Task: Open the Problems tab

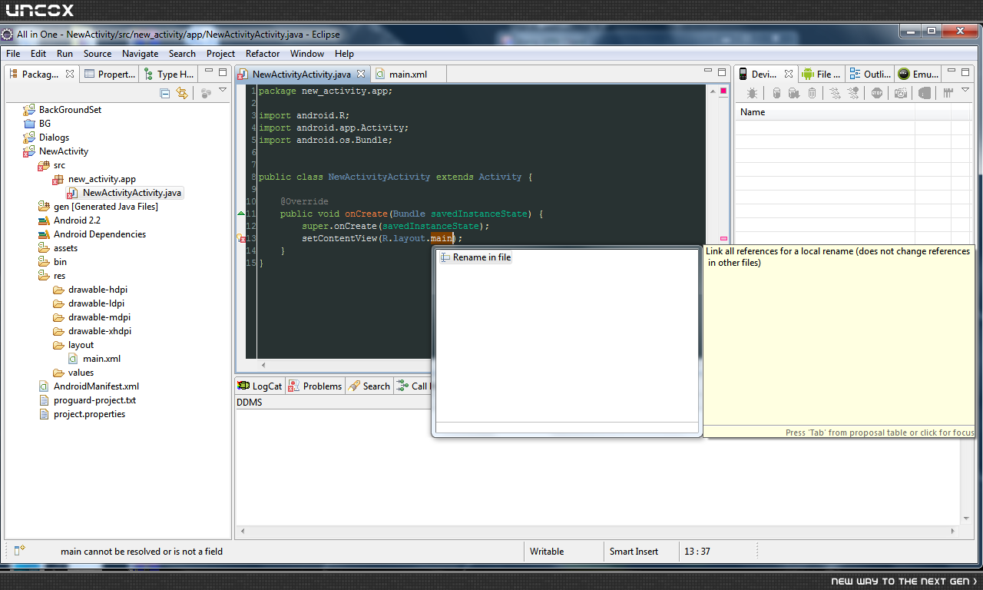Action: tap(315, 386)
